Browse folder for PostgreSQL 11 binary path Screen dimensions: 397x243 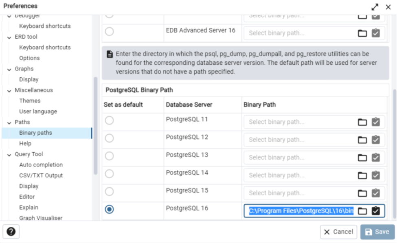362,122
